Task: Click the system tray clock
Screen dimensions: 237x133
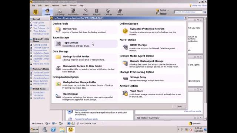Action: (x=198, y=129)
